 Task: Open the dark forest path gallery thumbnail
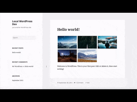87,42
